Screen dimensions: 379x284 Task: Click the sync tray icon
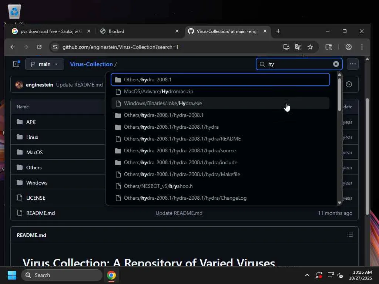(x=319, y=275)
